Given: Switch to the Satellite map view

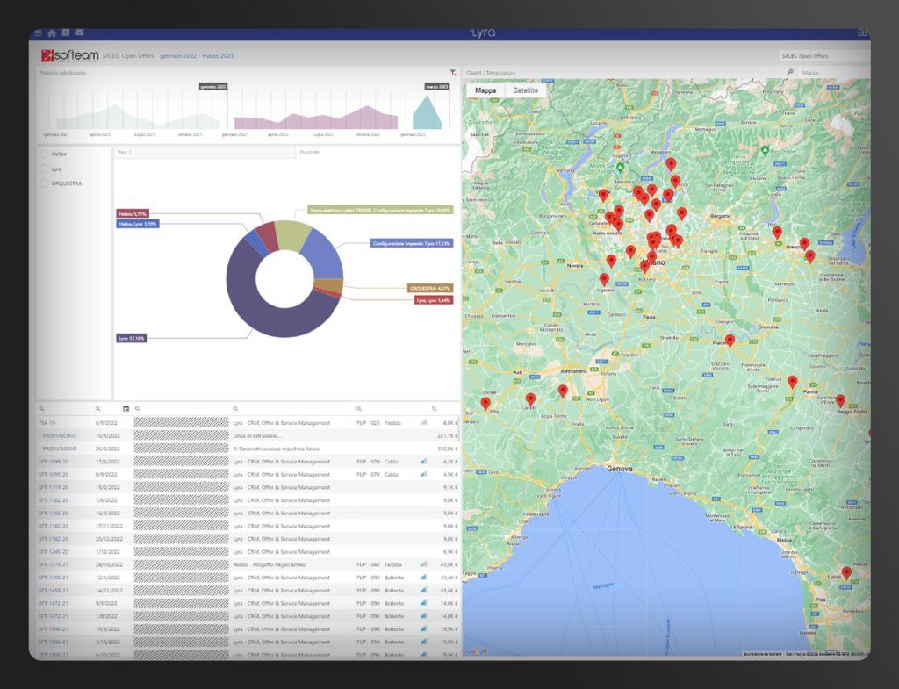Looking at the screenshot, I should [x=524, y=90].
